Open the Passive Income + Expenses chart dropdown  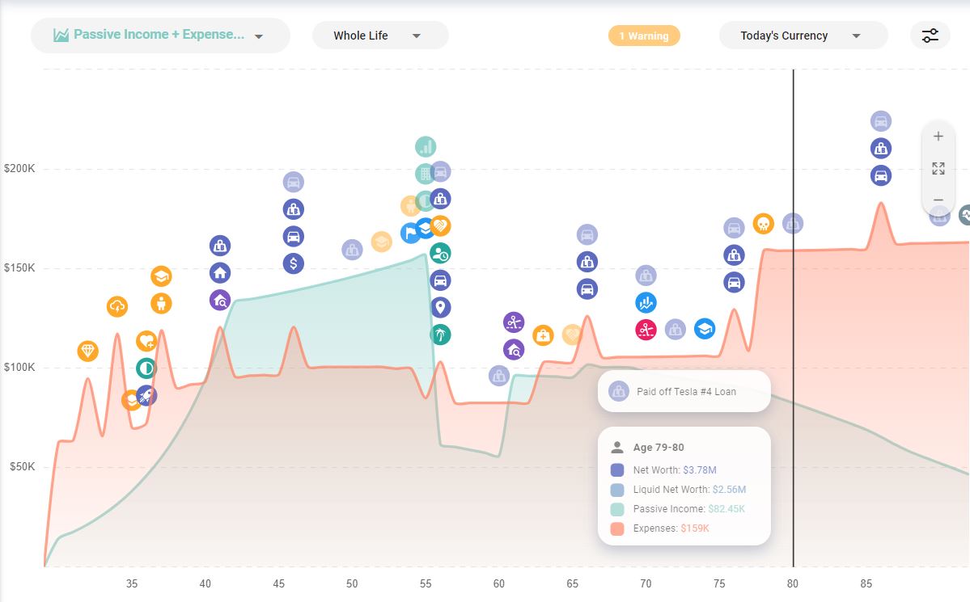159,36
